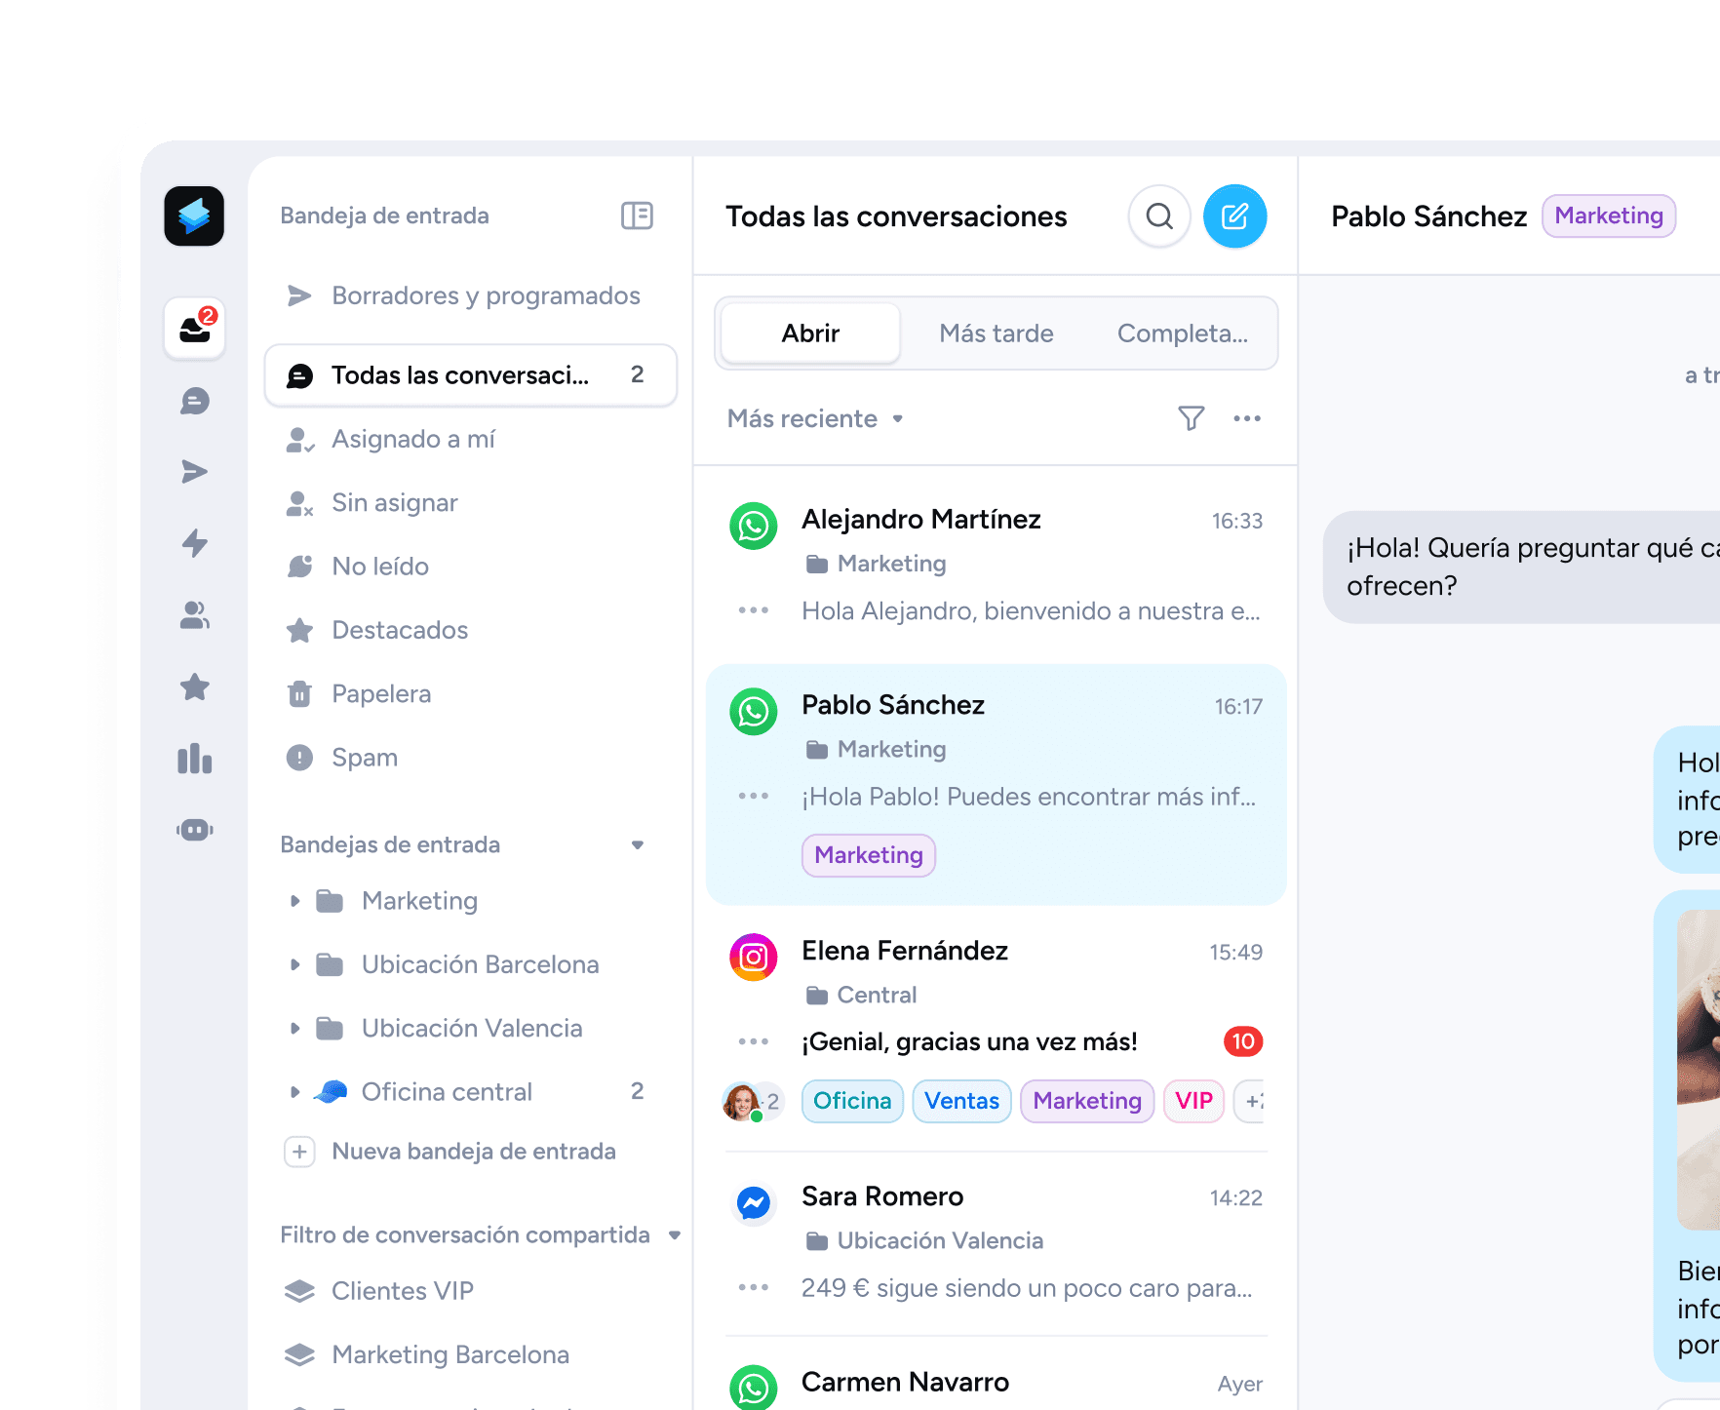Viewport: 1720px width, 1410px height.
Task: Open Asignado a mí
Action: pos(470,439)
